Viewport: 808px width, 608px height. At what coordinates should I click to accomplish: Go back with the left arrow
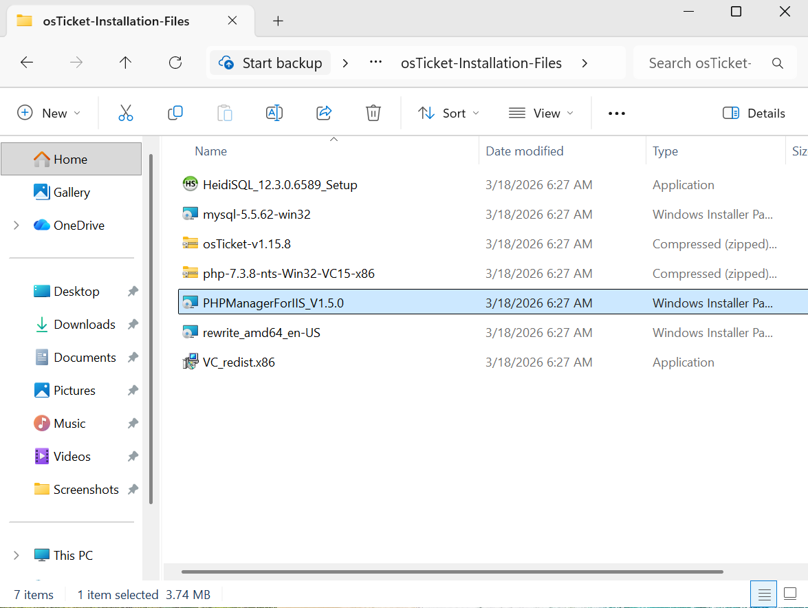(27, 63)
